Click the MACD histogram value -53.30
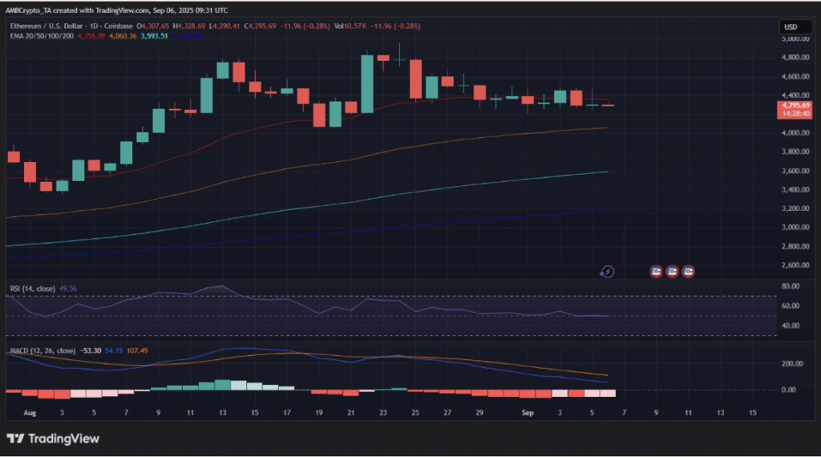 tap(90, 350)
